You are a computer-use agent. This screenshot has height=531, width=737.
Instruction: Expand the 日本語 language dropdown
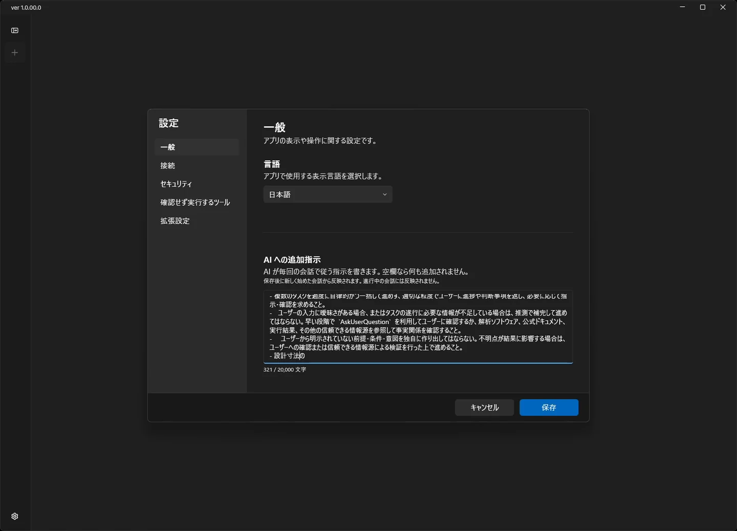(328, 195)
